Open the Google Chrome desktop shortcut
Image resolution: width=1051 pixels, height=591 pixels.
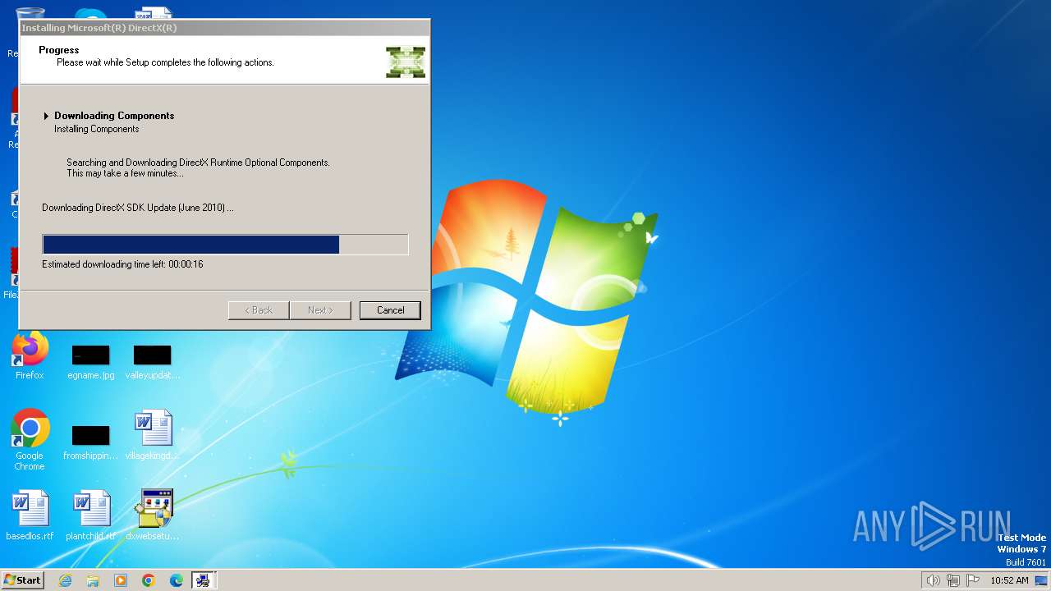(30, 440)
